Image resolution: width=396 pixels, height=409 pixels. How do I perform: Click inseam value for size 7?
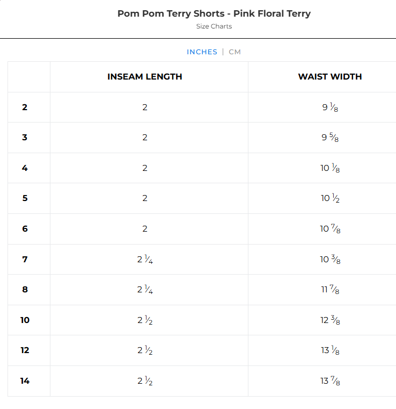click(x=145, y=260)
